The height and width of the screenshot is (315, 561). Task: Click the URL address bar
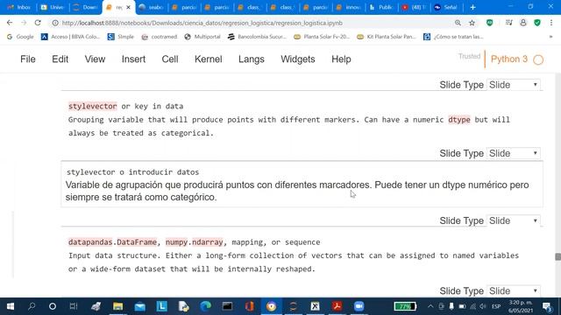251,23
